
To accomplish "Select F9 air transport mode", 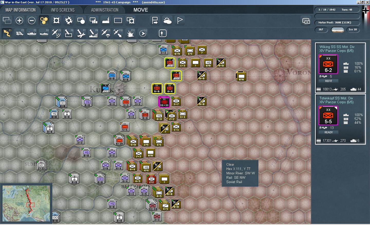I will (105, 33).
